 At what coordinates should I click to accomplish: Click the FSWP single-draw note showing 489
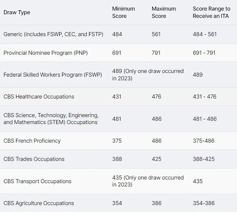[148, 74]
